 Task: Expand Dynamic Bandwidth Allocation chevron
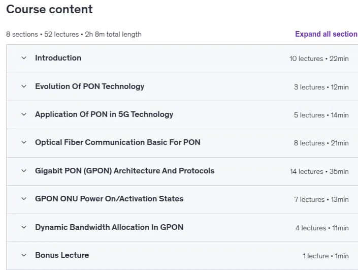click(24, 227)
